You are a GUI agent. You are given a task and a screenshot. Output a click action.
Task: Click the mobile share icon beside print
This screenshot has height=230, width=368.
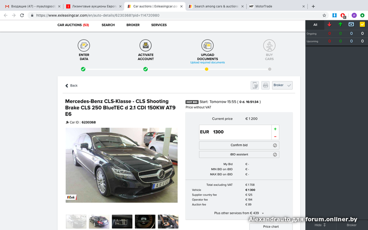click(255, 85)
